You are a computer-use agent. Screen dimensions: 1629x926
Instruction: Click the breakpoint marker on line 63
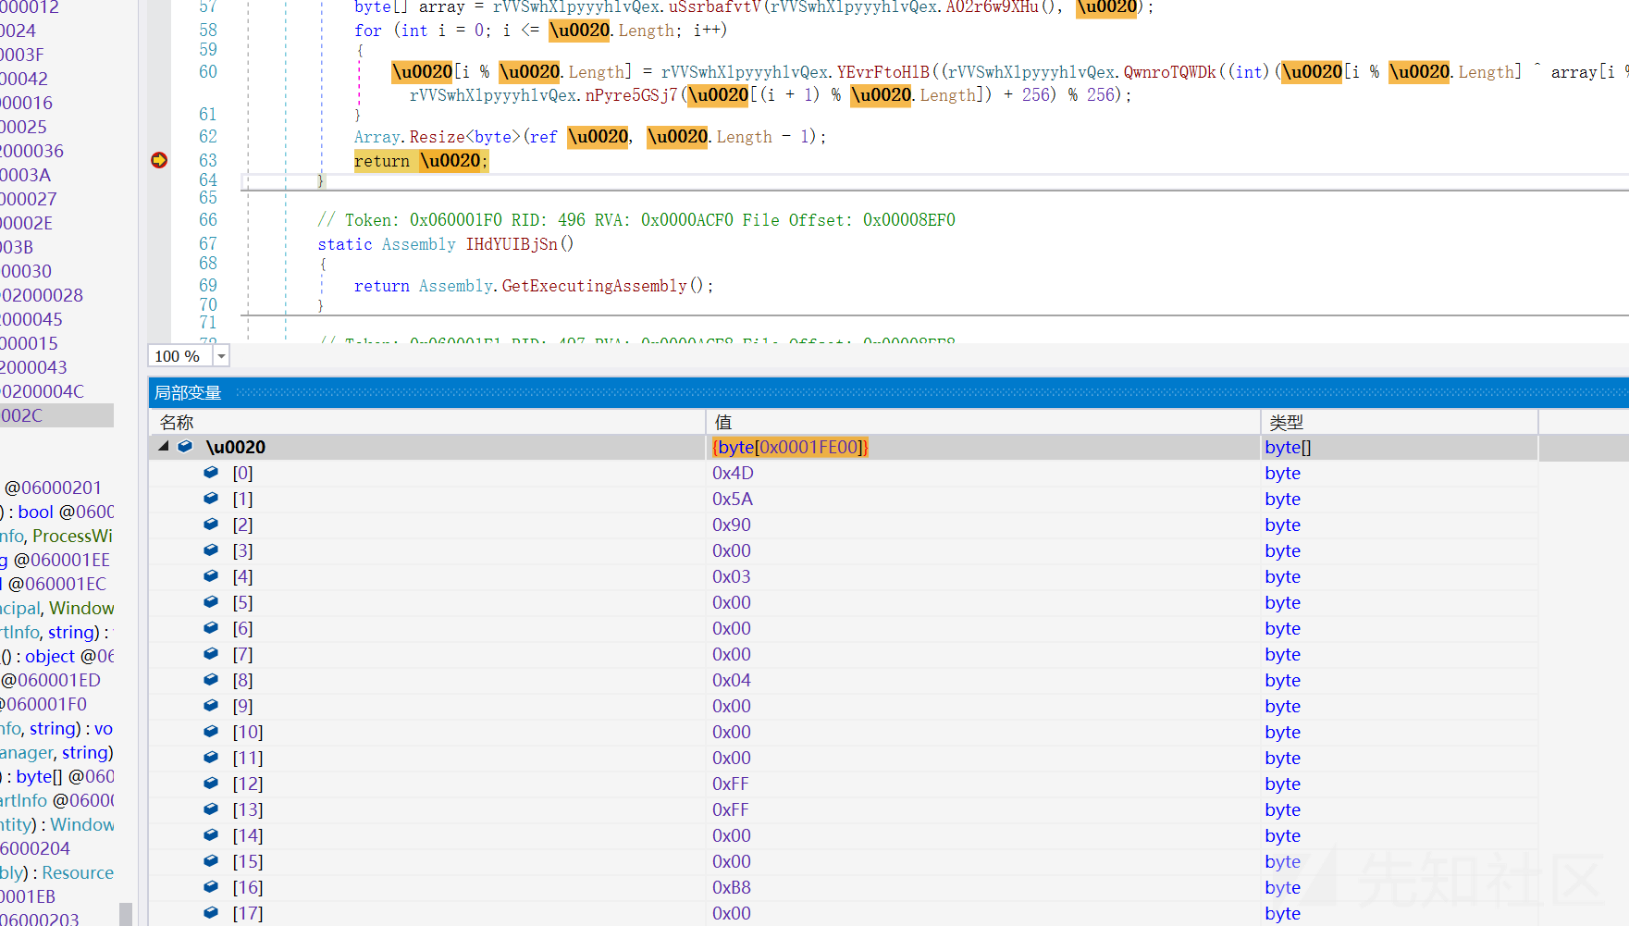[x=159, y=160]
